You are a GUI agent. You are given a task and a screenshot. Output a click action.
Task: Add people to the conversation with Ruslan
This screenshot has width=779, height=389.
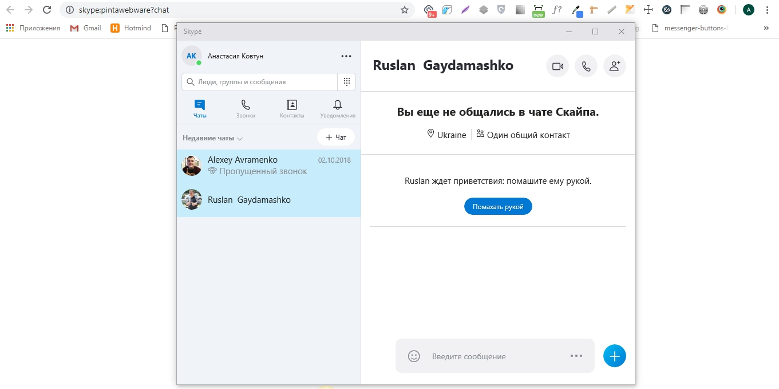[x=615, y=66]
